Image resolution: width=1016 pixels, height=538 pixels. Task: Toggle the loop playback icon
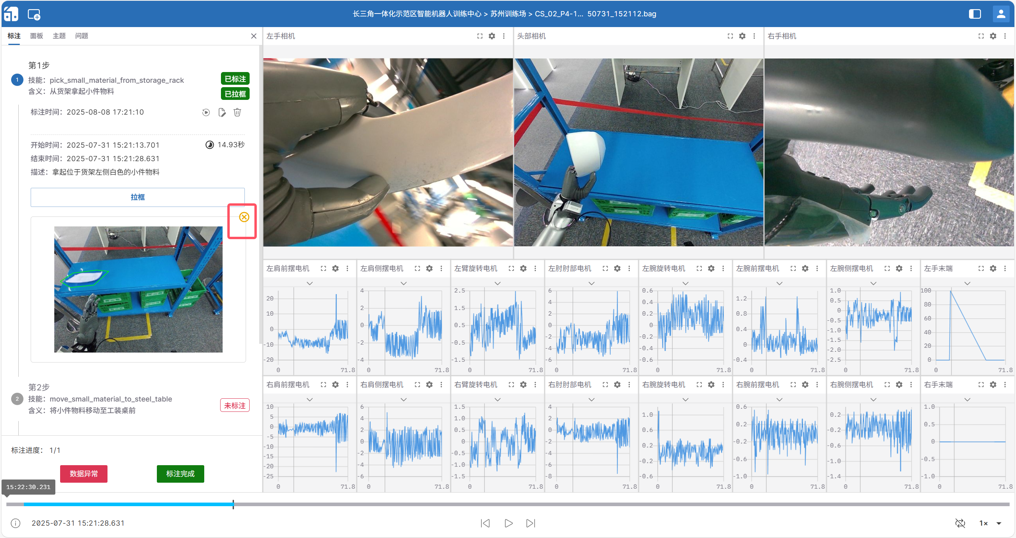coord(960,523)
